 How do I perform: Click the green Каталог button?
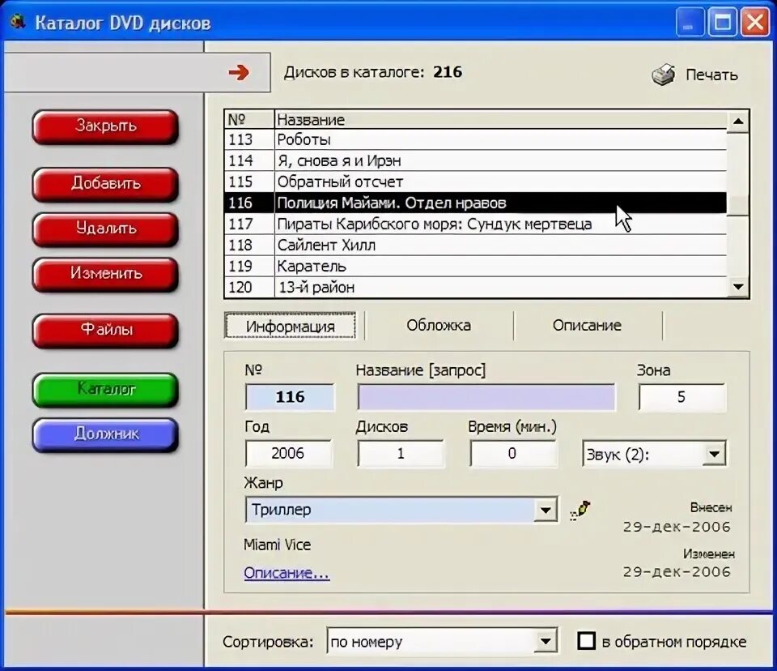105,390
